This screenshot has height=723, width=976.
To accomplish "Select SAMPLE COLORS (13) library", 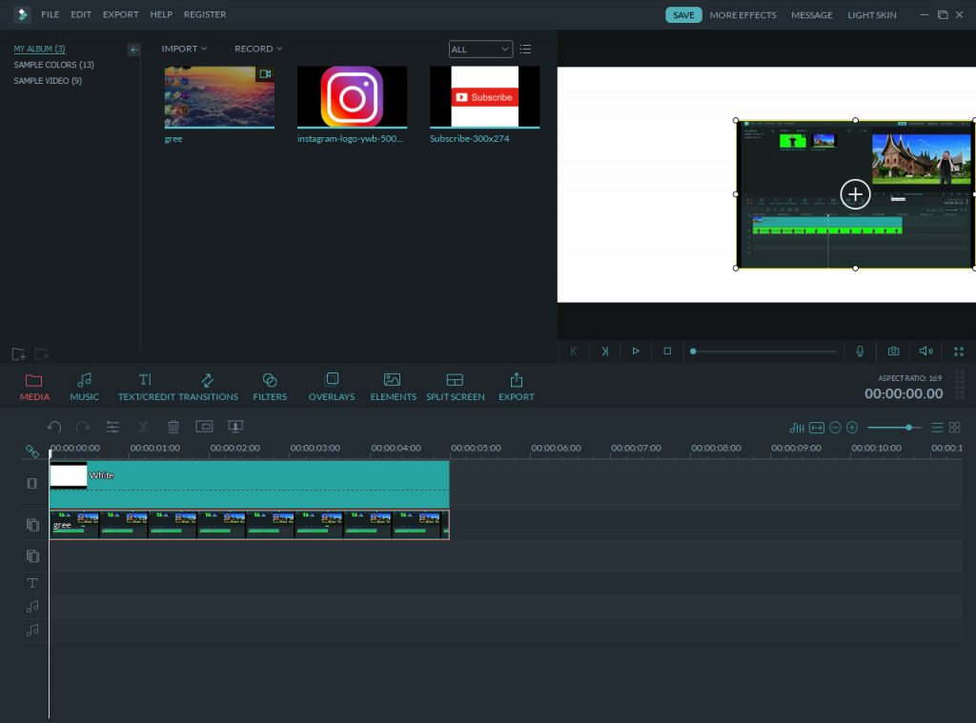I will (54, 65).
